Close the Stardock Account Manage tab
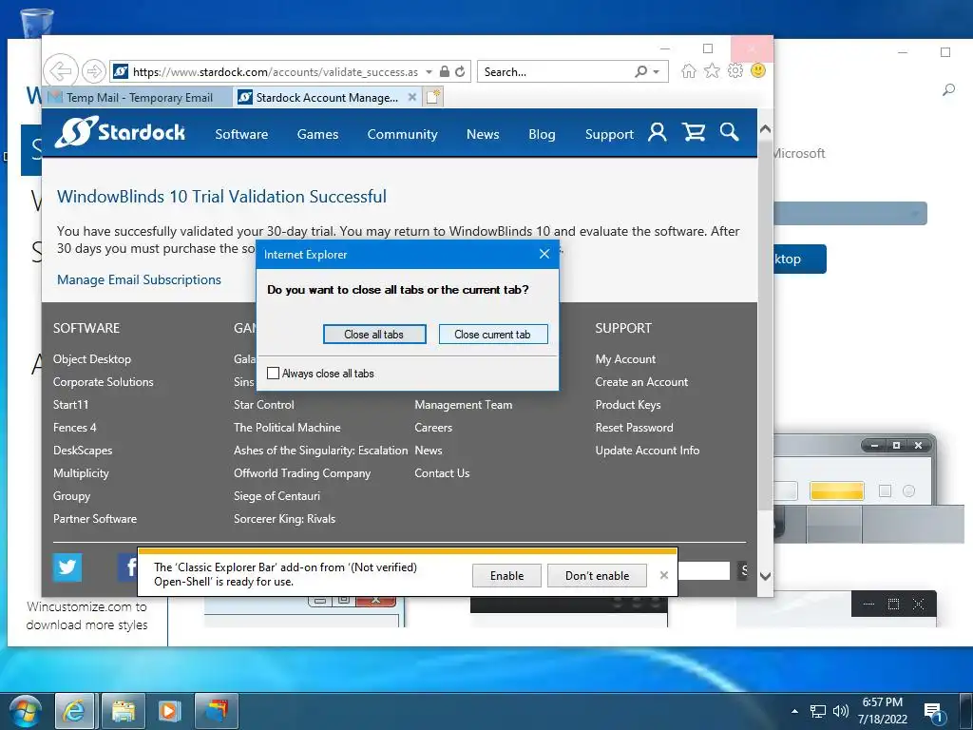The width and height of the screenshot is (973, 730). tap(412, 97)
